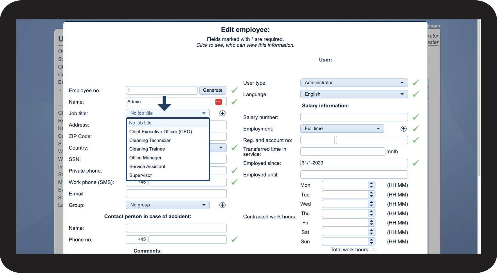Click green checkmark beside contact Phone no.
Viewport: 497px width, 273px height.
(x=234, y=239)
